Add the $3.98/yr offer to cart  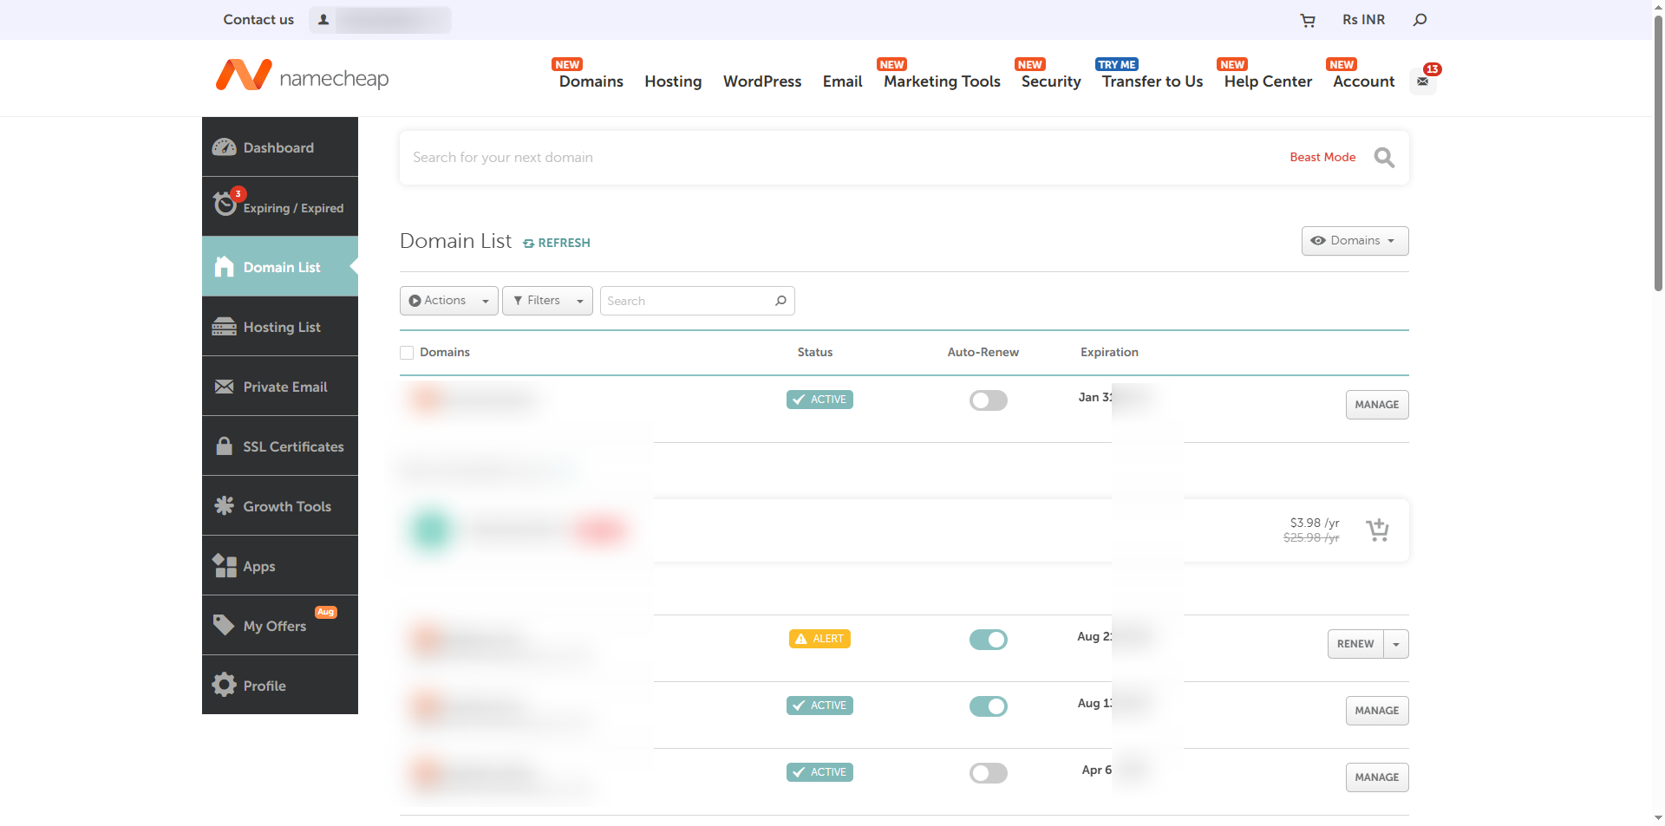click(x=1377, y=530)
